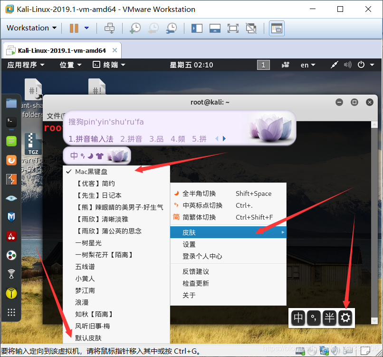The height and width of the screenshot is (357, 383).
Task: Launch Metasploit from the dock
Action: (11, 217)
